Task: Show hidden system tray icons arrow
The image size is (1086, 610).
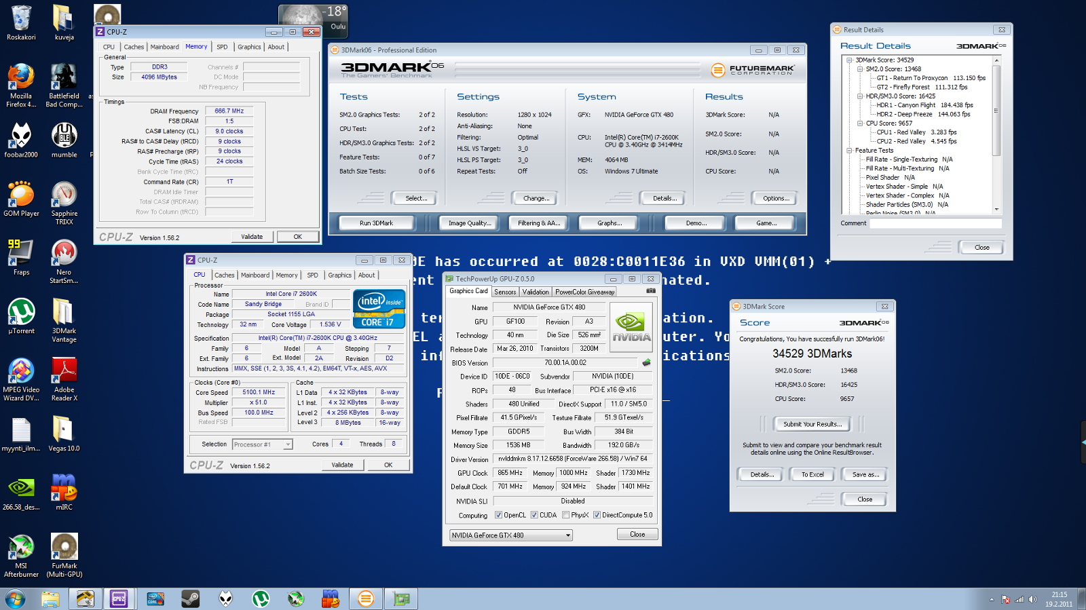Action: pos(992,599)
